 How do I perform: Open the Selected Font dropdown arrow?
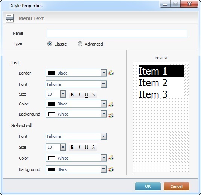(104, 136)
